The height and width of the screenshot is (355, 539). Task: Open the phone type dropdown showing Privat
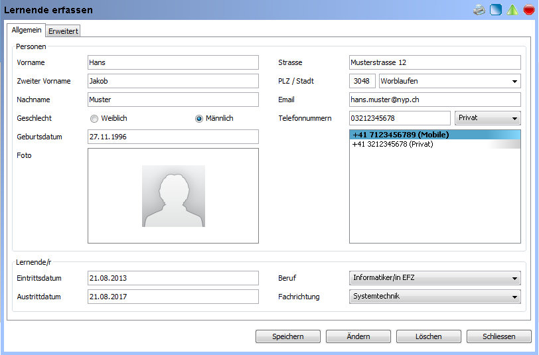coord(487,118)
